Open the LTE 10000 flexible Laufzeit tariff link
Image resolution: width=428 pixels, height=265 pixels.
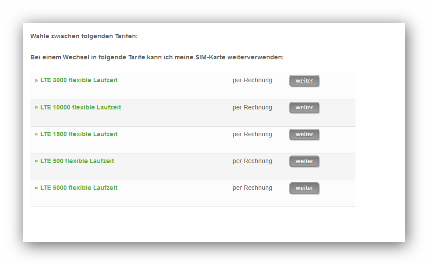(x=80, y=108)
